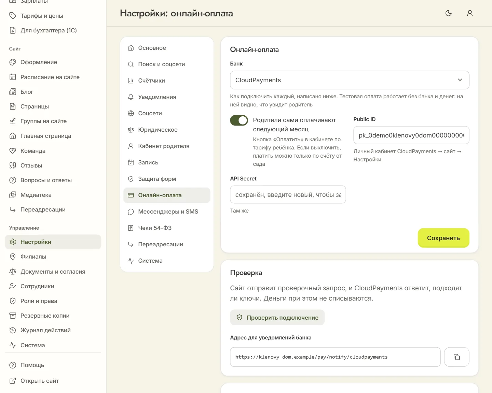Open the Основное settings tab
This screenshot has height=393, width=492.
click(167, 48)
